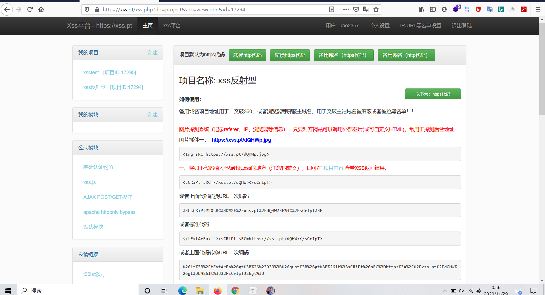Click the user rao2357 menu item
The height and width of the screenshot is (295, 545).
click(342, 26)
